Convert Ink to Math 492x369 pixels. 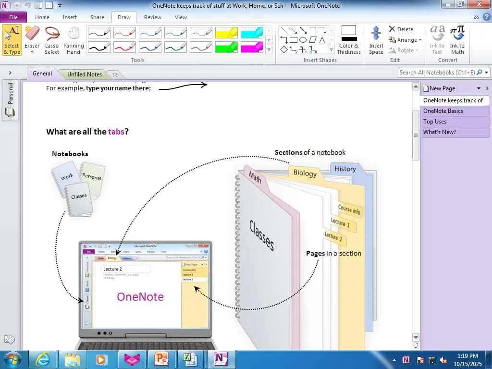457,40
